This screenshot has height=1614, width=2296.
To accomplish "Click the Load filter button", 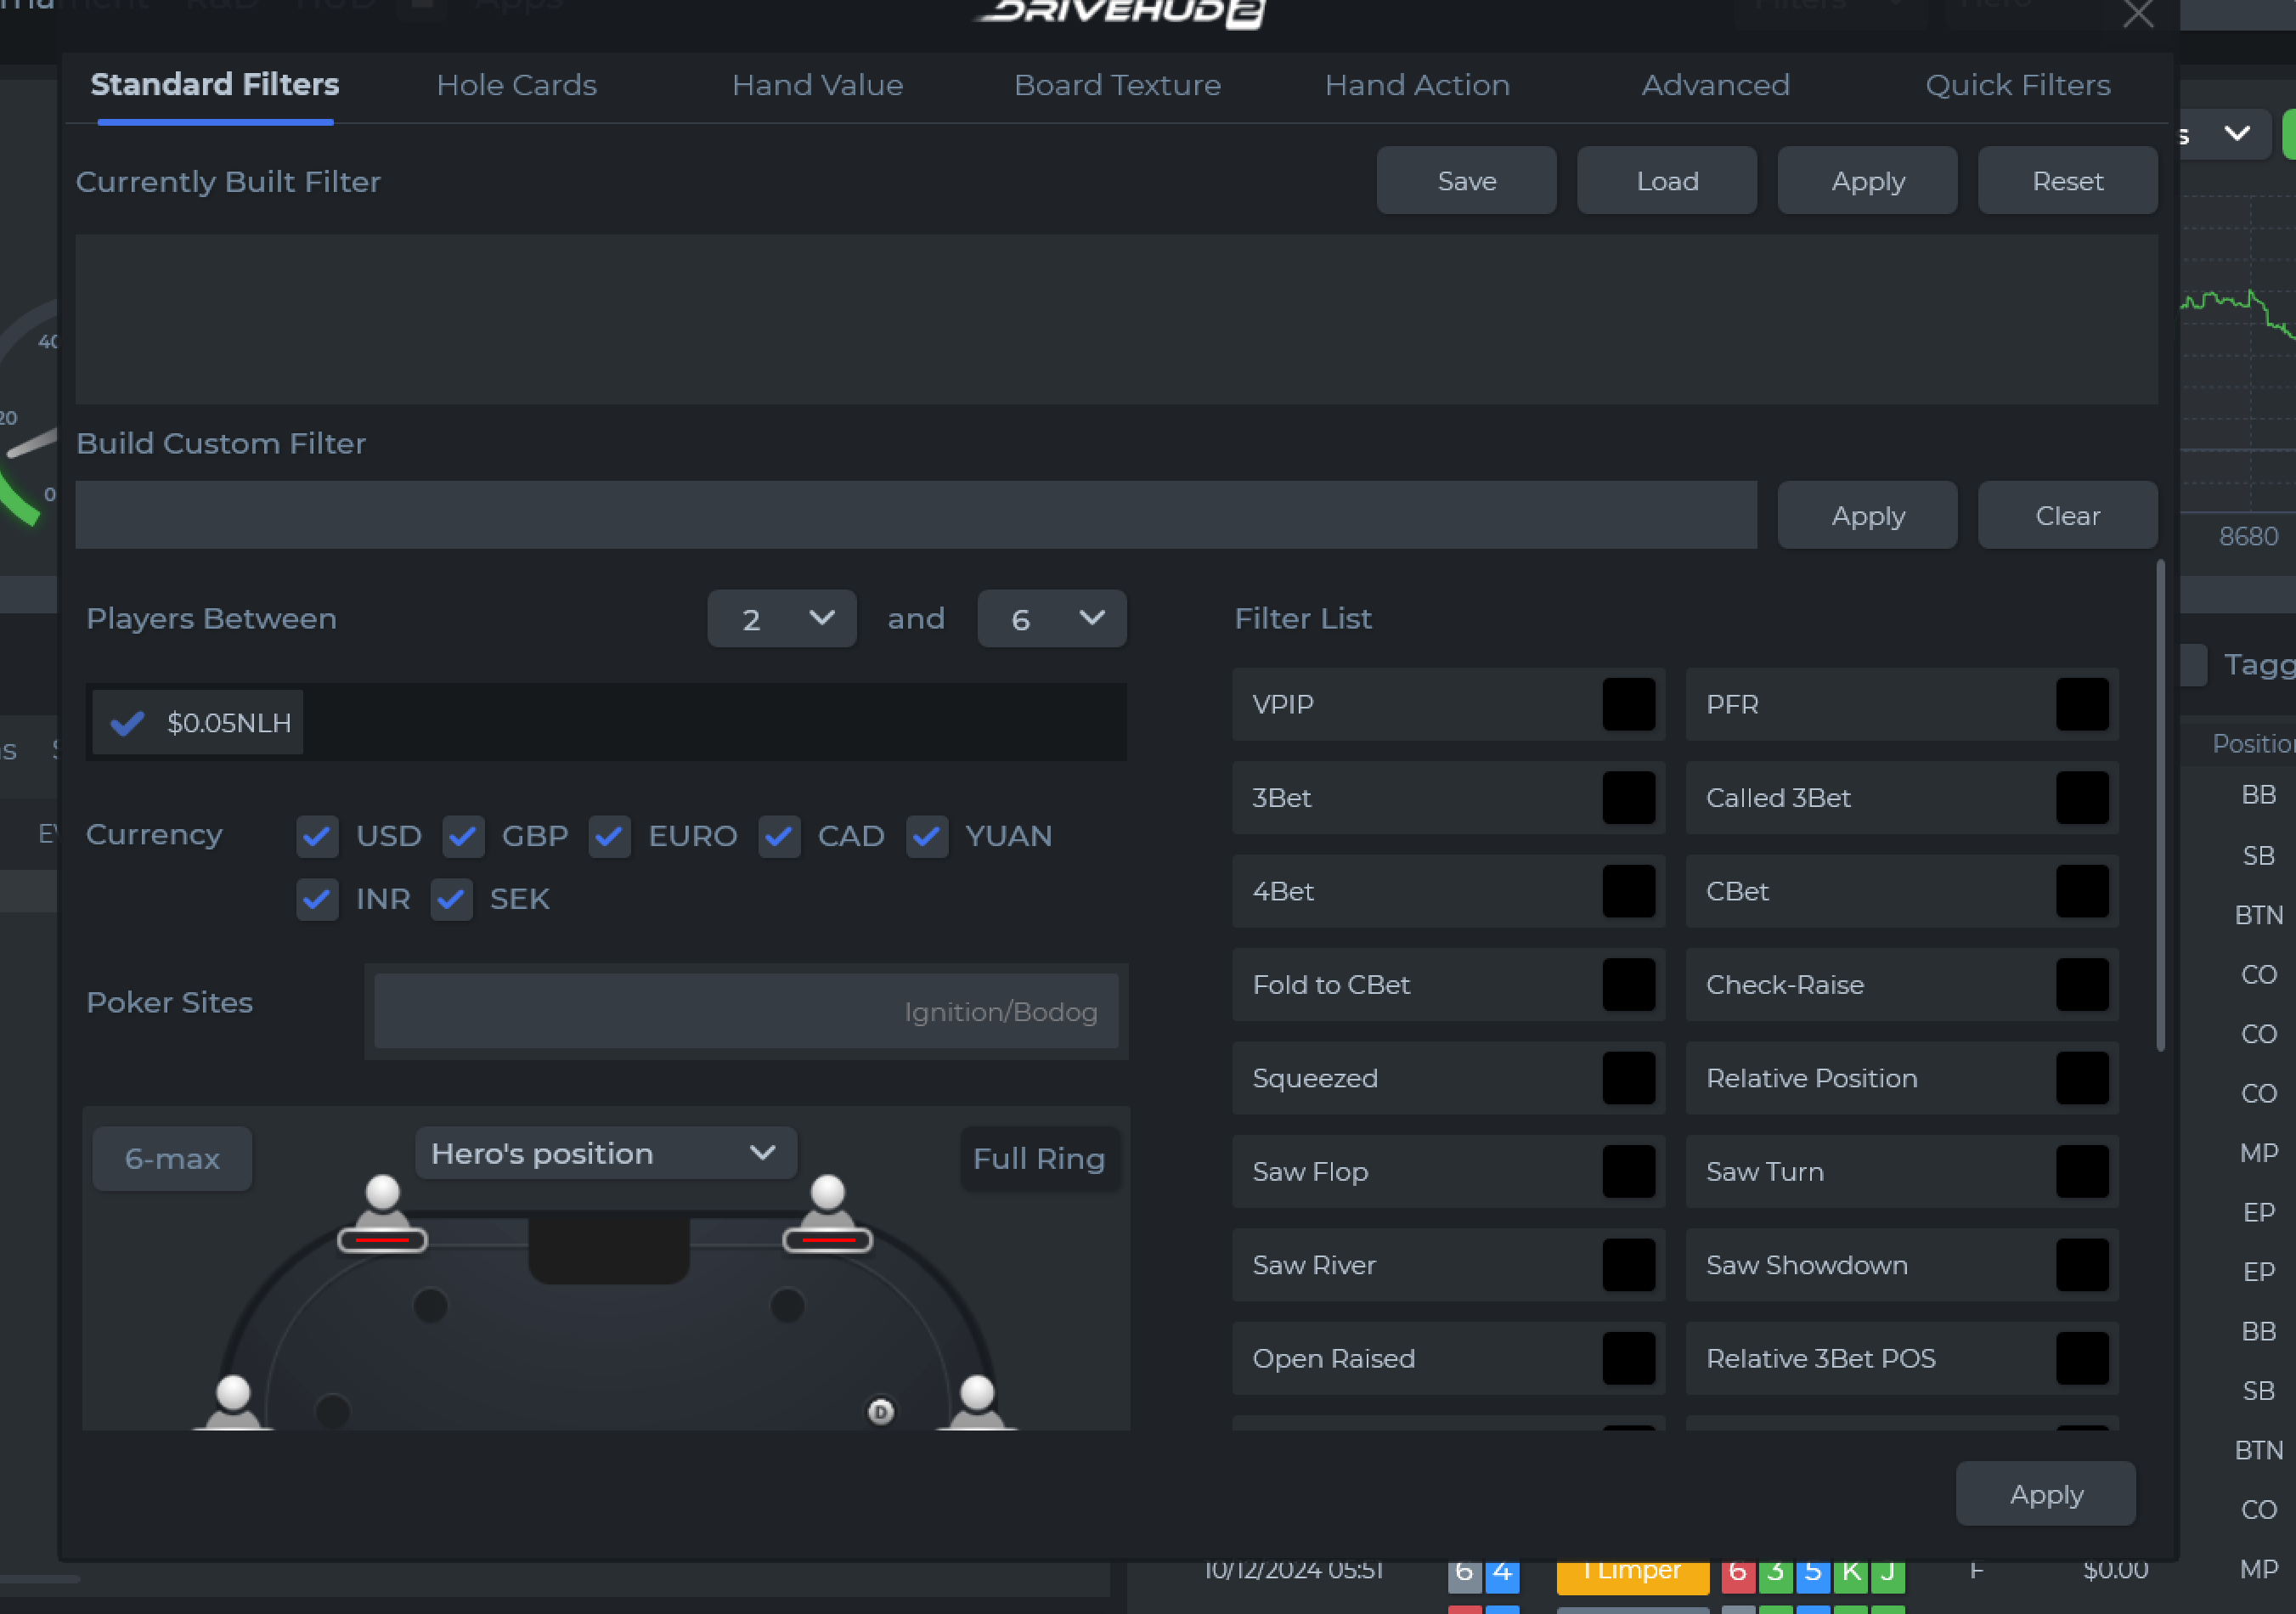I will (x=1666, y=181).
